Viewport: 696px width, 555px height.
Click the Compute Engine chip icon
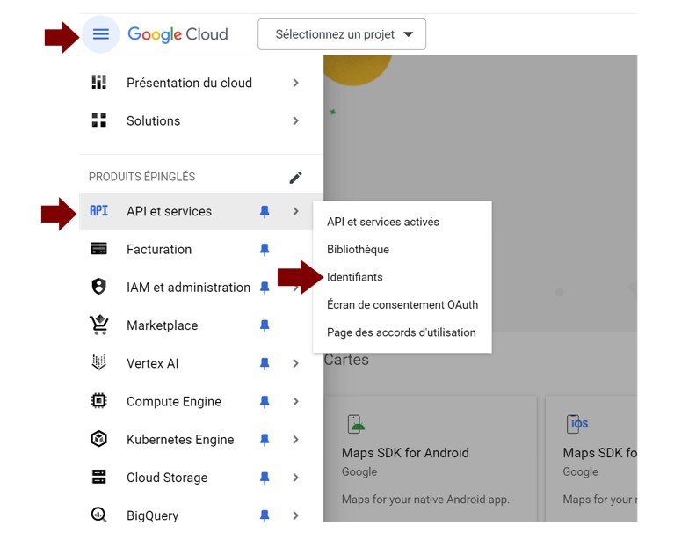98,401
